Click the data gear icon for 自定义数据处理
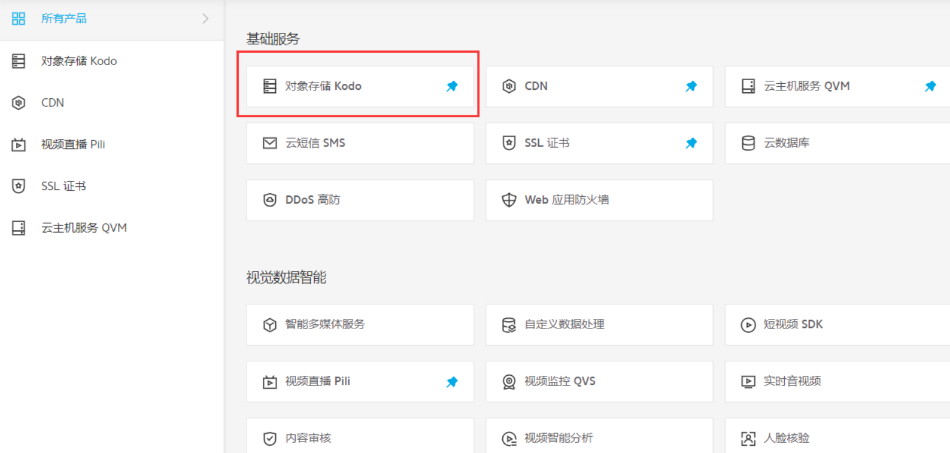950x453 pixels. click(509, 325)
